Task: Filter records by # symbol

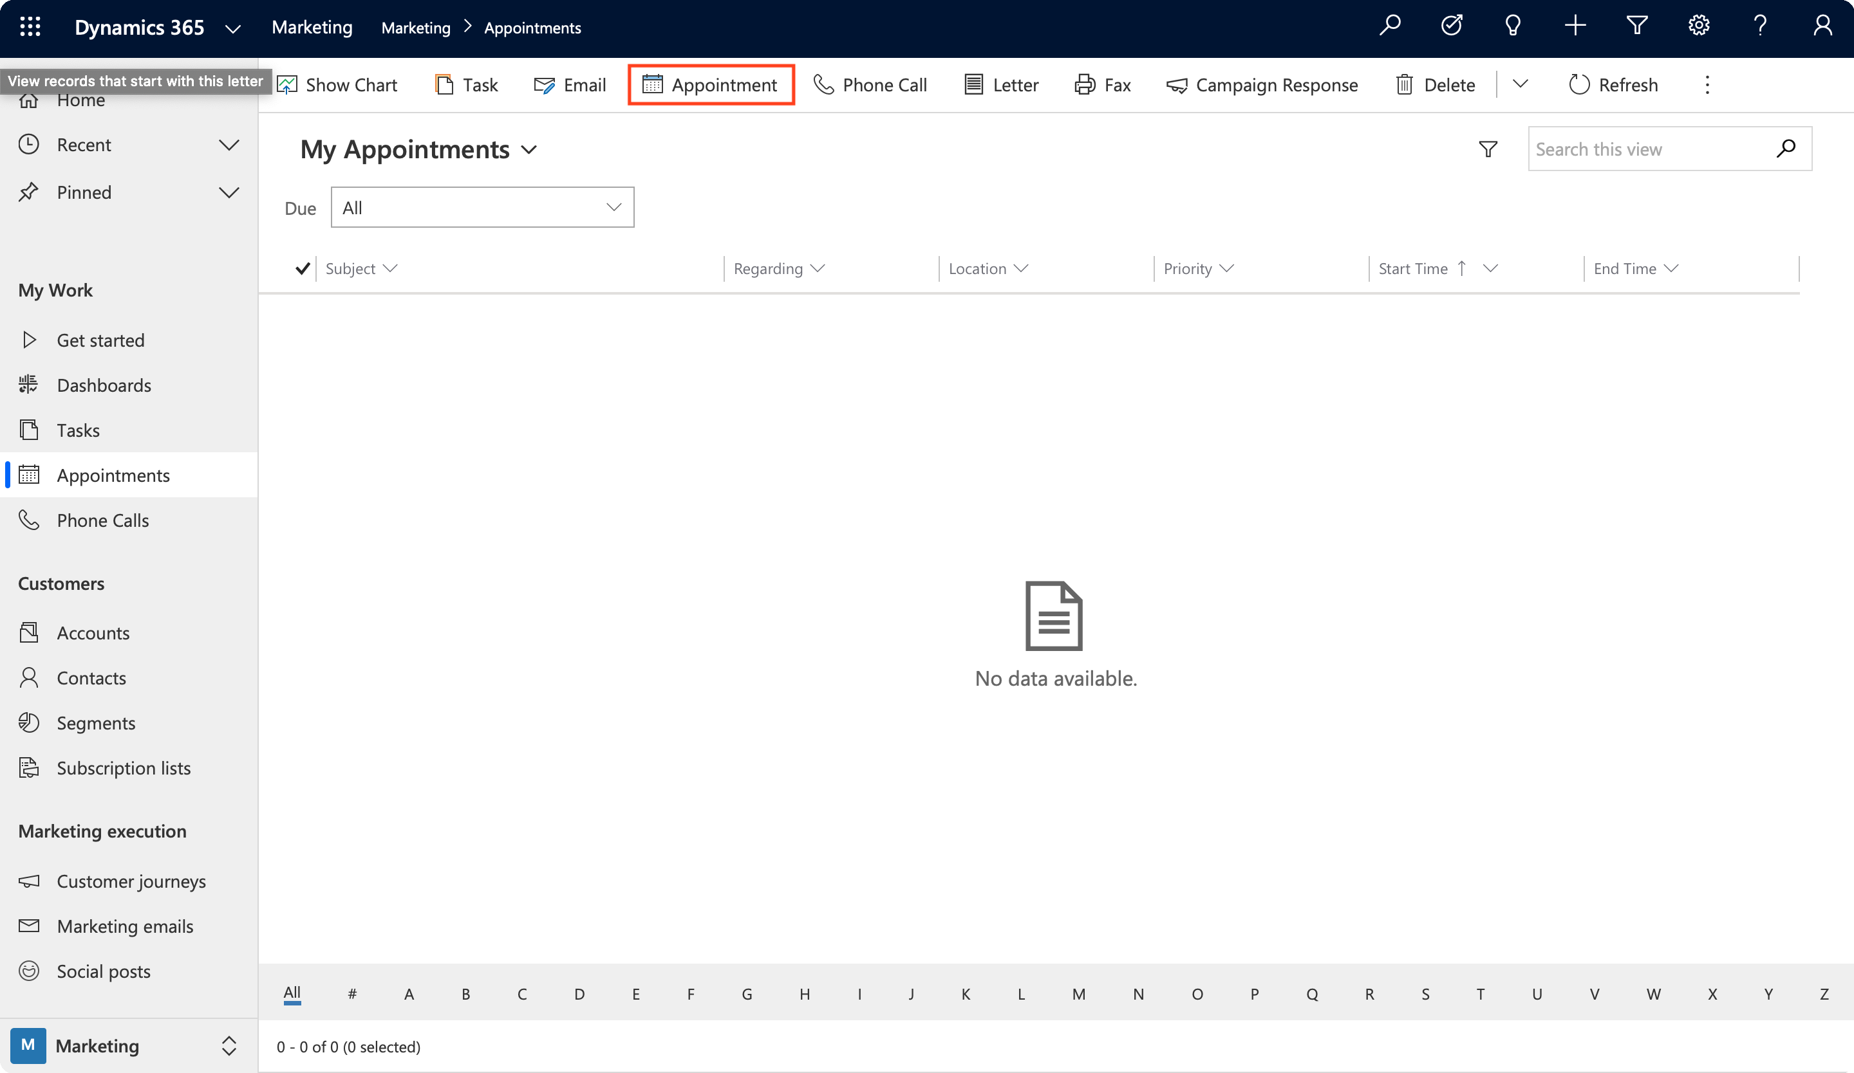Action: click(351, 994)
